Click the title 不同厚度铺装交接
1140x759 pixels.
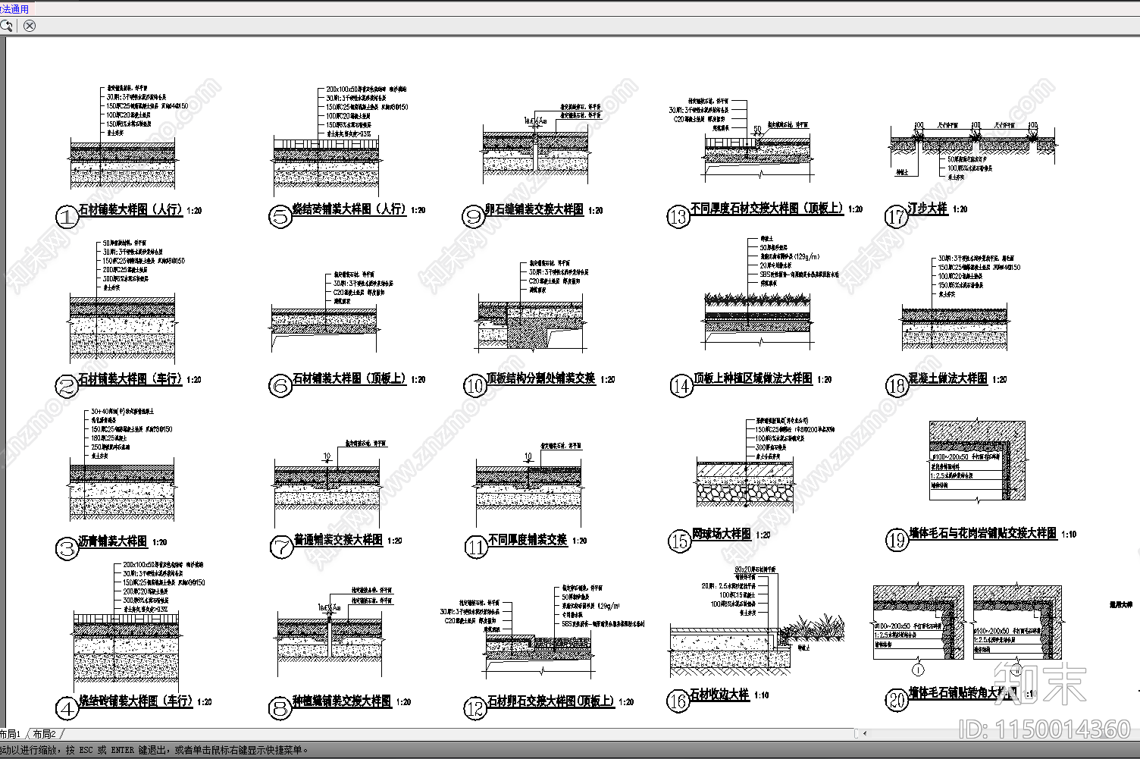pos(528,540)
